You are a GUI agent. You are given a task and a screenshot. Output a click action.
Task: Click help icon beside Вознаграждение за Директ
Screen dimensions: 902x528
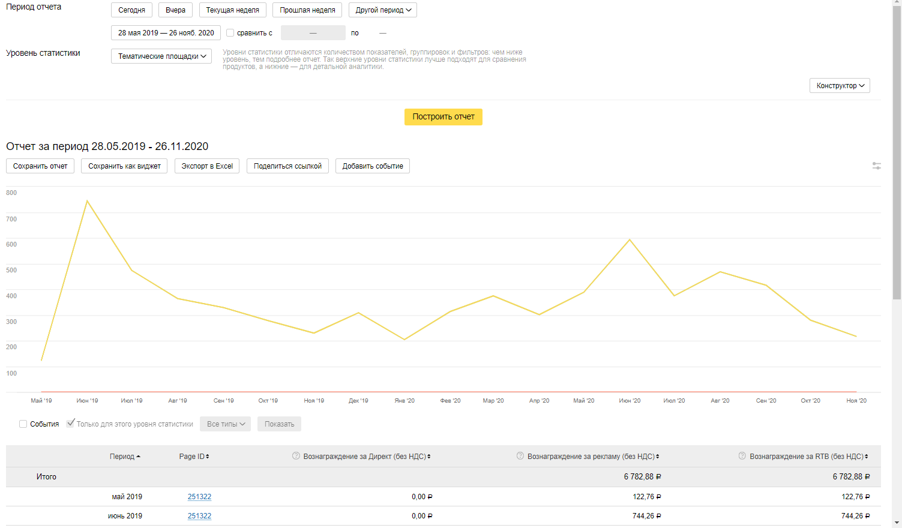296,456
